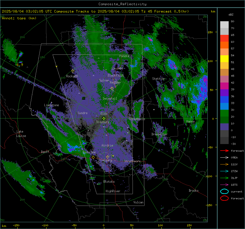Click the Ponoka city label
245x229 pixels.
124,56
